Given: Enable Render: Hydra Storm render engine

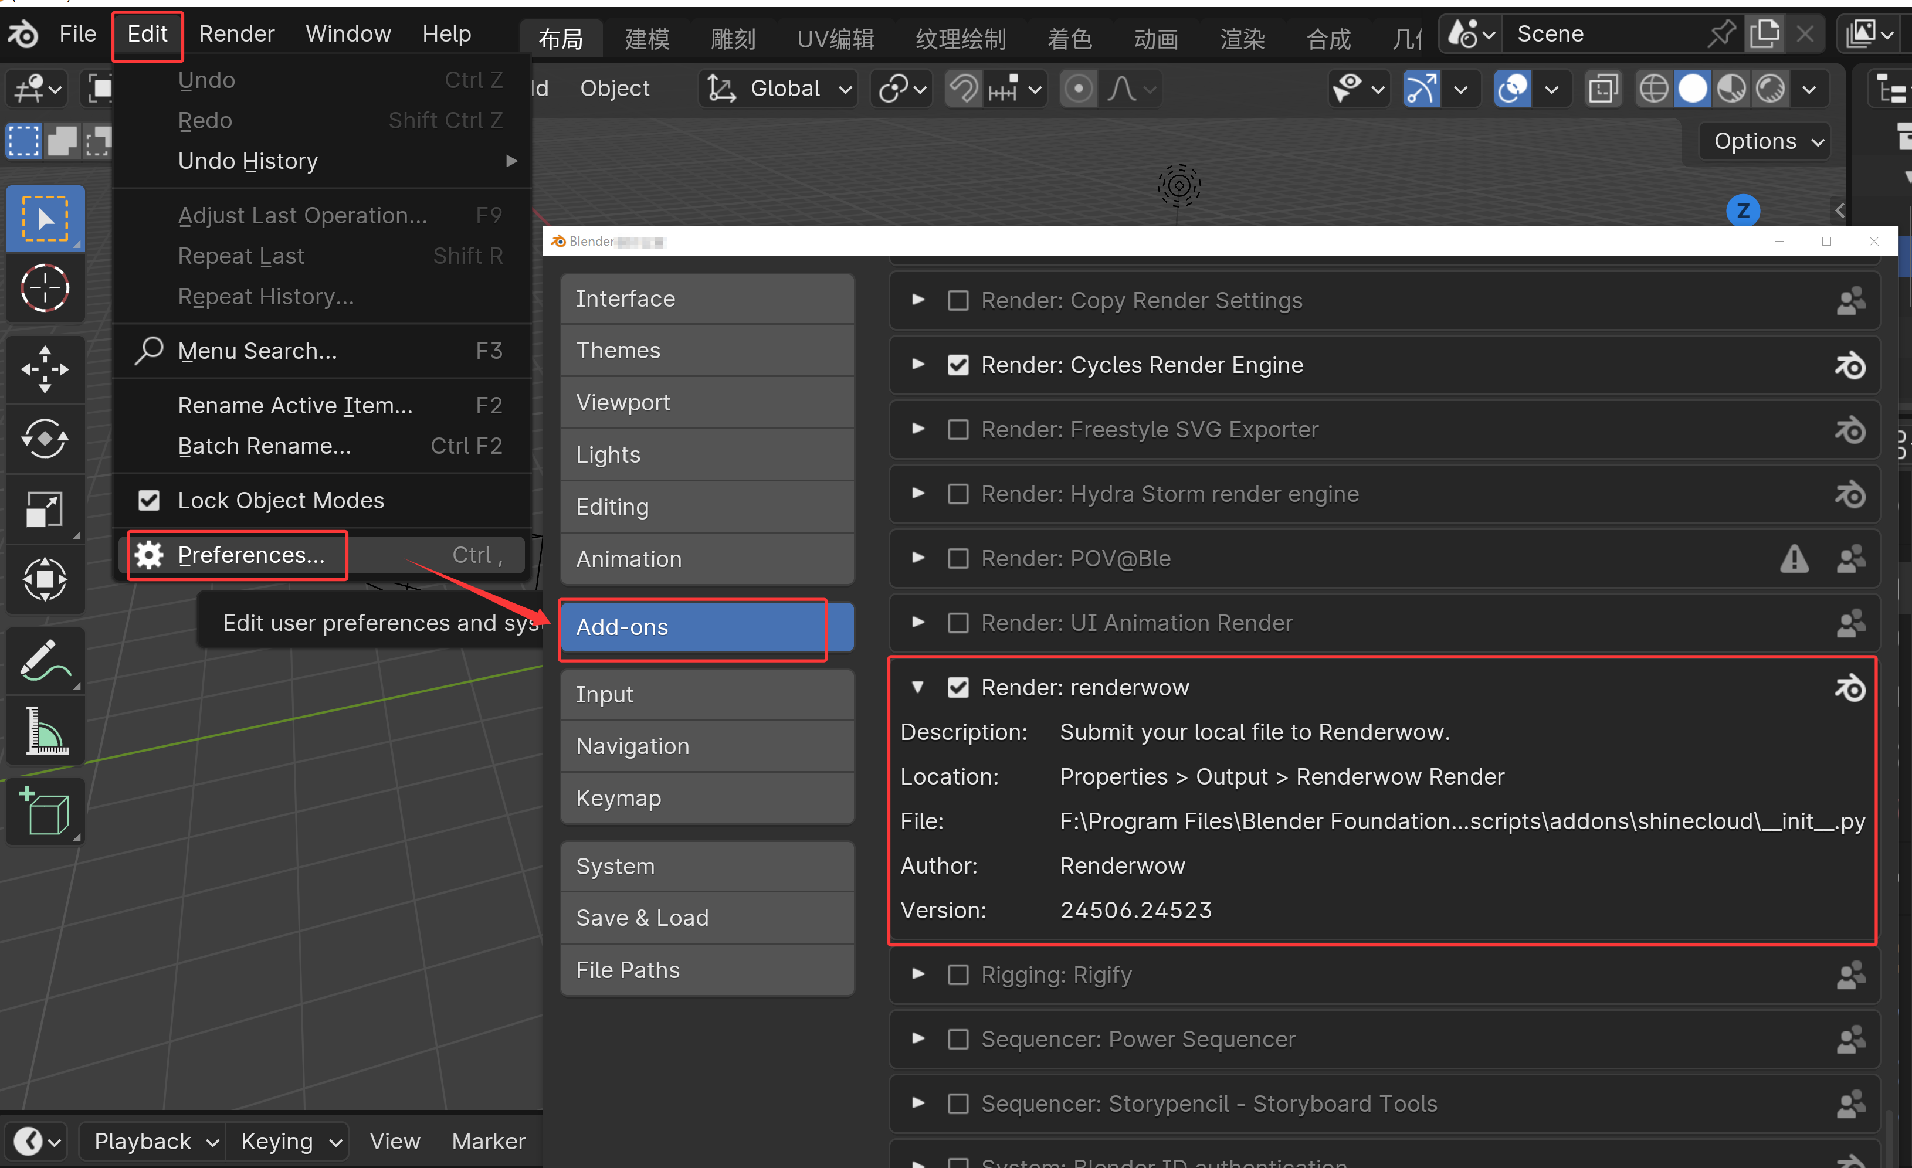Looking at the screenshot, I should [958, 494].
